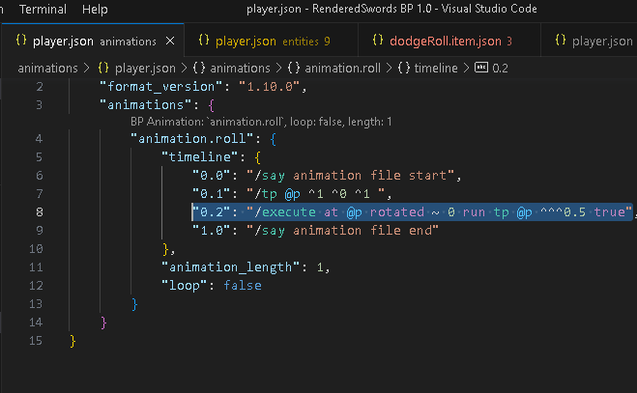Select the player.json breadcrumb item
The image size is (637, 393).
pyautogui.click(x=145, y=69)
